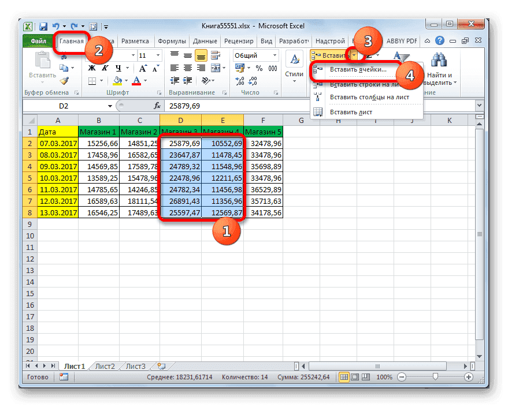The width and height of the screenshot is (508, 407).
Task: Open the number format Общий dropdown
Action: click(275, 55)
